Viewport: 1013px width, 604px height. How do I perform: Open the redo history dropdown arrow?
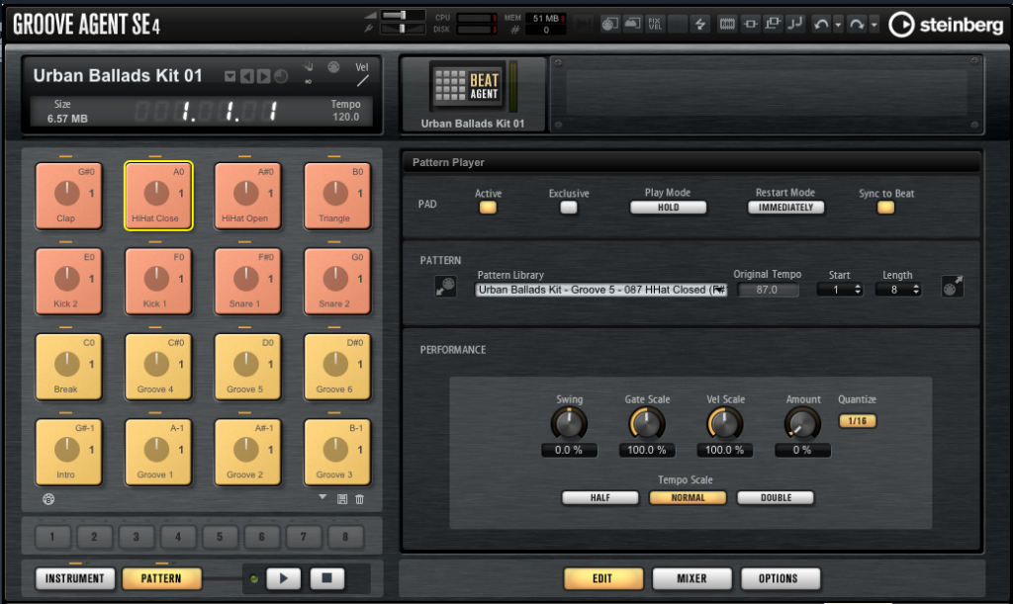(874, 25)
